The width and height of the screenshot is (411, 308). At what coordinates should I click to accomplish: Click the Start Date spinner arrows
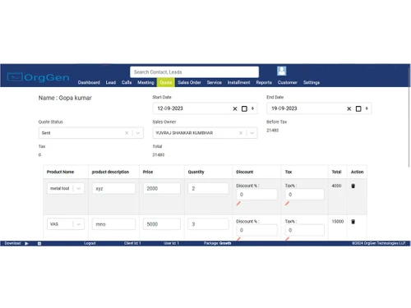click(x=252, y=108)
